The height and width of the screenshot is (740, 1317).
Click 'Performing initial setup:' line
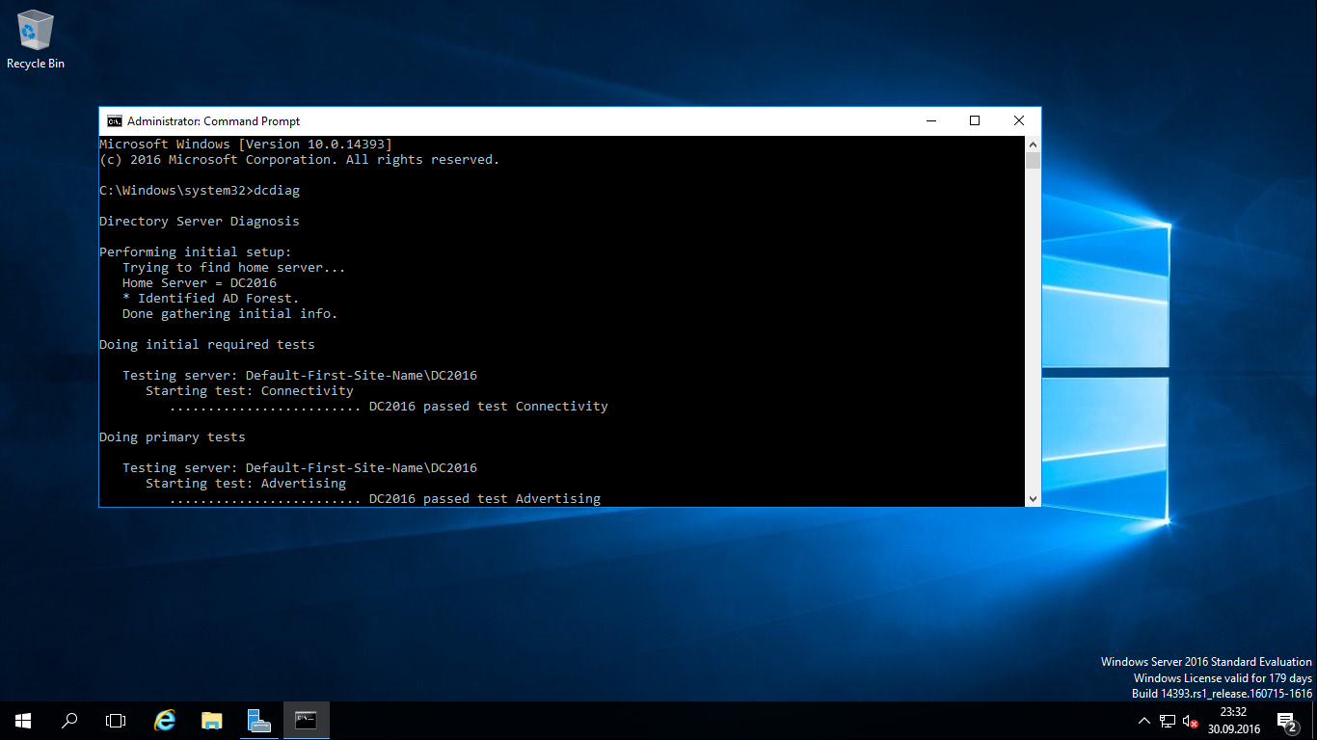[x=196, y=252]
